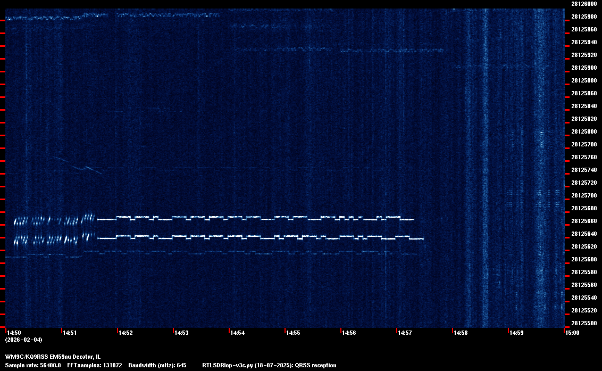Click the Sample rate: 56400.0 text
Screen dimensions: 602x371
pos(33,365)
